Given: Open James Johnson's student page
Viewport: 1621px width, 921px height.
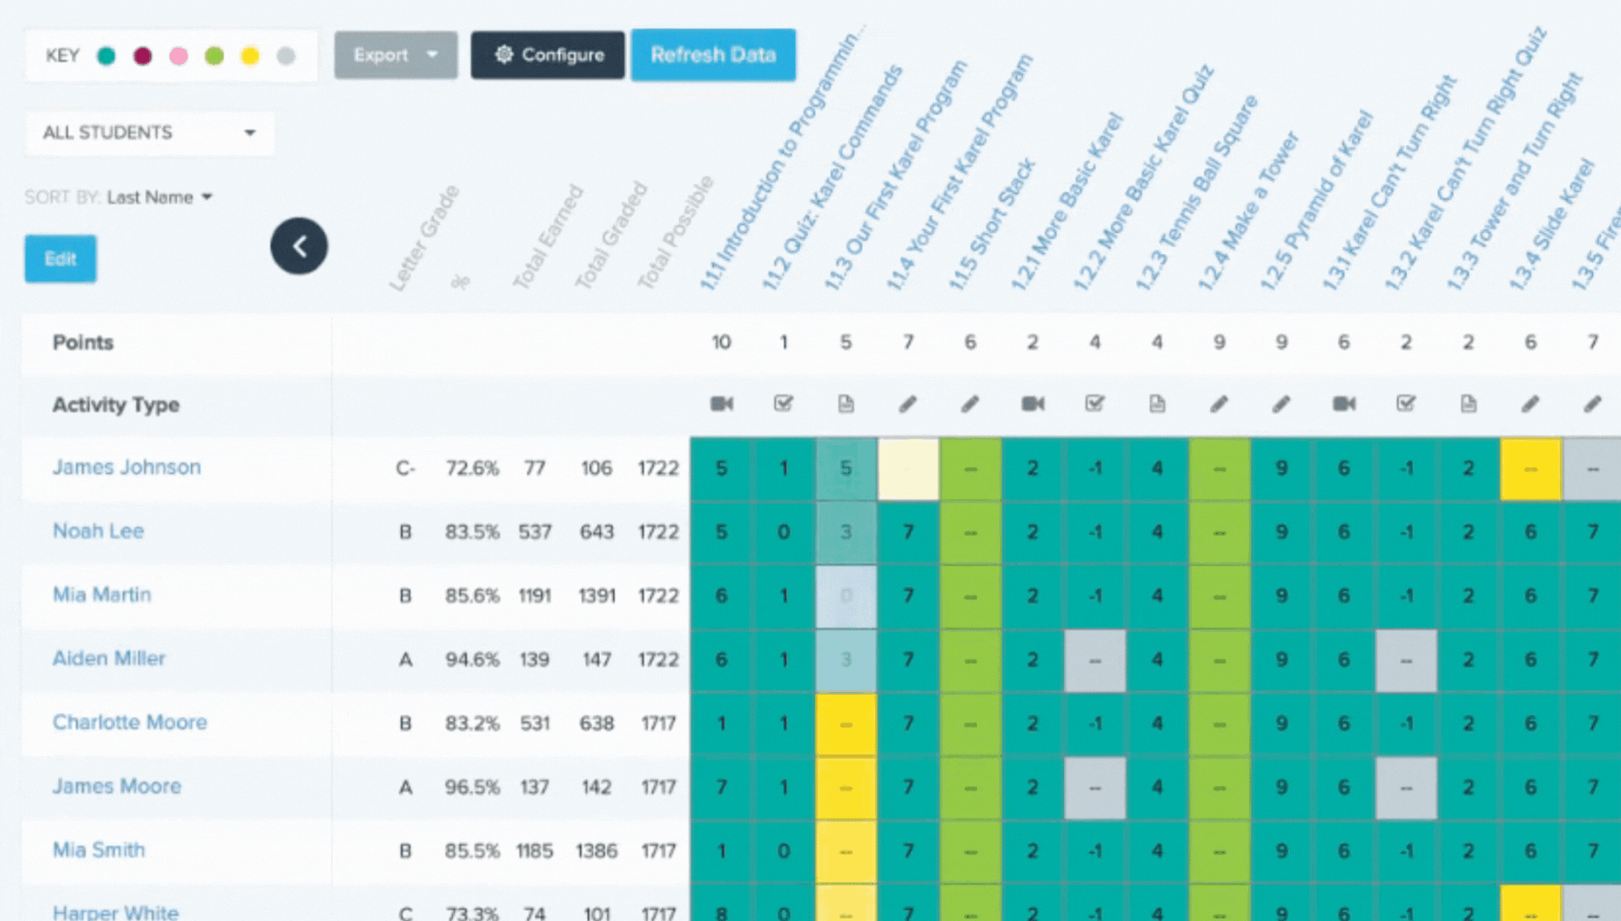Looking at the screenshot, I should click(x=126, y=467).
